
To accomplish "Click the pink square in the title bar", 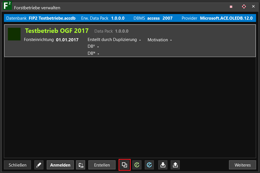I will 231,6.
